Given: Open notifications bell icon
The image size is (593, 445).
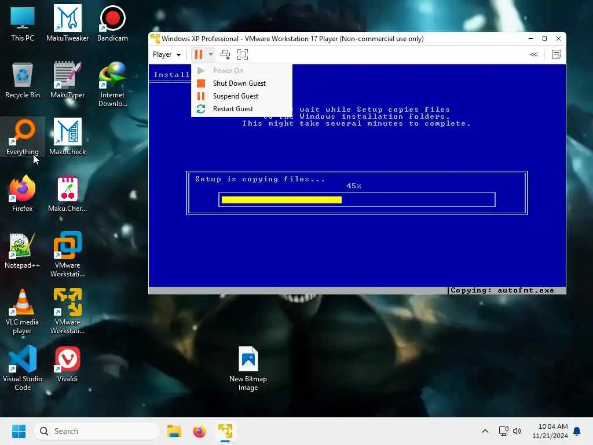Looking at the screenshot, I should click(577, 431).
